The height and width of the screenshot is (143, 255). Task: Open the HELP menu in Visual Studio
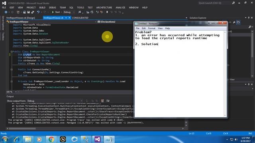click(x=145, y=8)
